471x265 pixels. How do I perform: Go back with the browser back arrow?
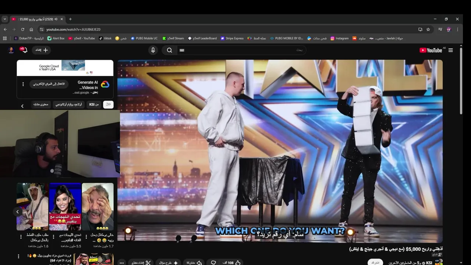5,29
